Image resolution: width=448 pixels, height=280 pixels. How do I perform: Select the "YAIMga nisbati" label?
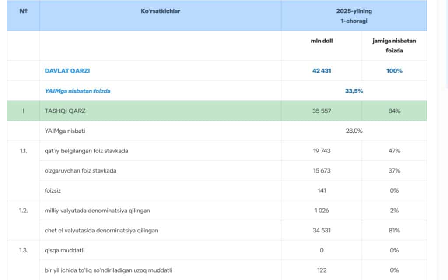pos(65,131)
